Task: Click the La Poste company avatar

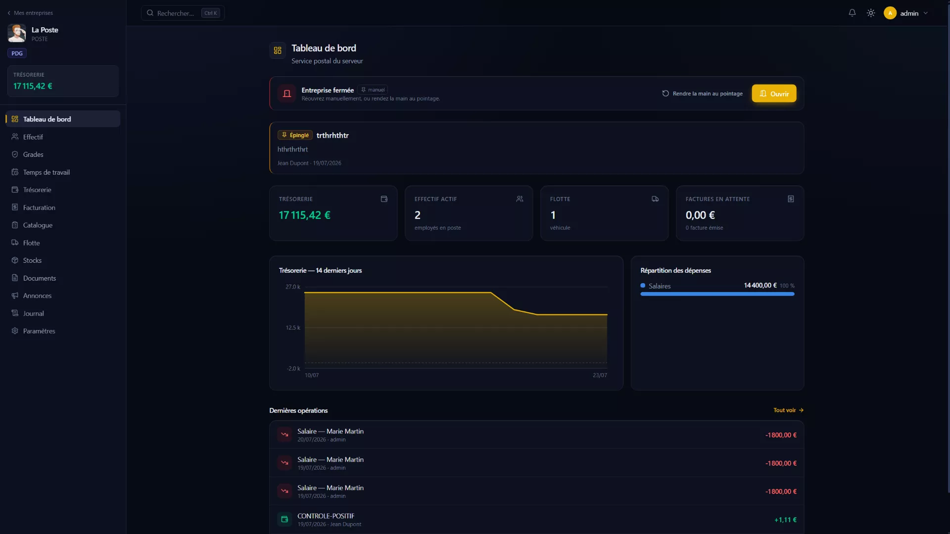Action: point(16,33)
